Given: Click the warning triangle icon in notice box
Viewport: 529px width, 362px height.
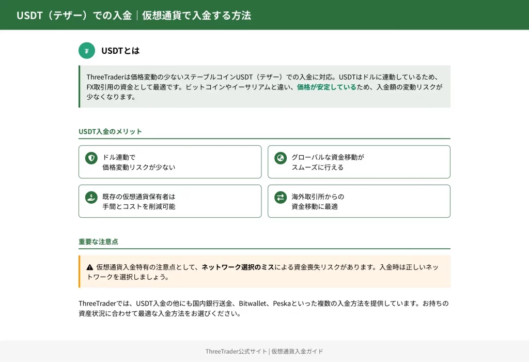Looking at the screenshot, I should coord(90,267).
